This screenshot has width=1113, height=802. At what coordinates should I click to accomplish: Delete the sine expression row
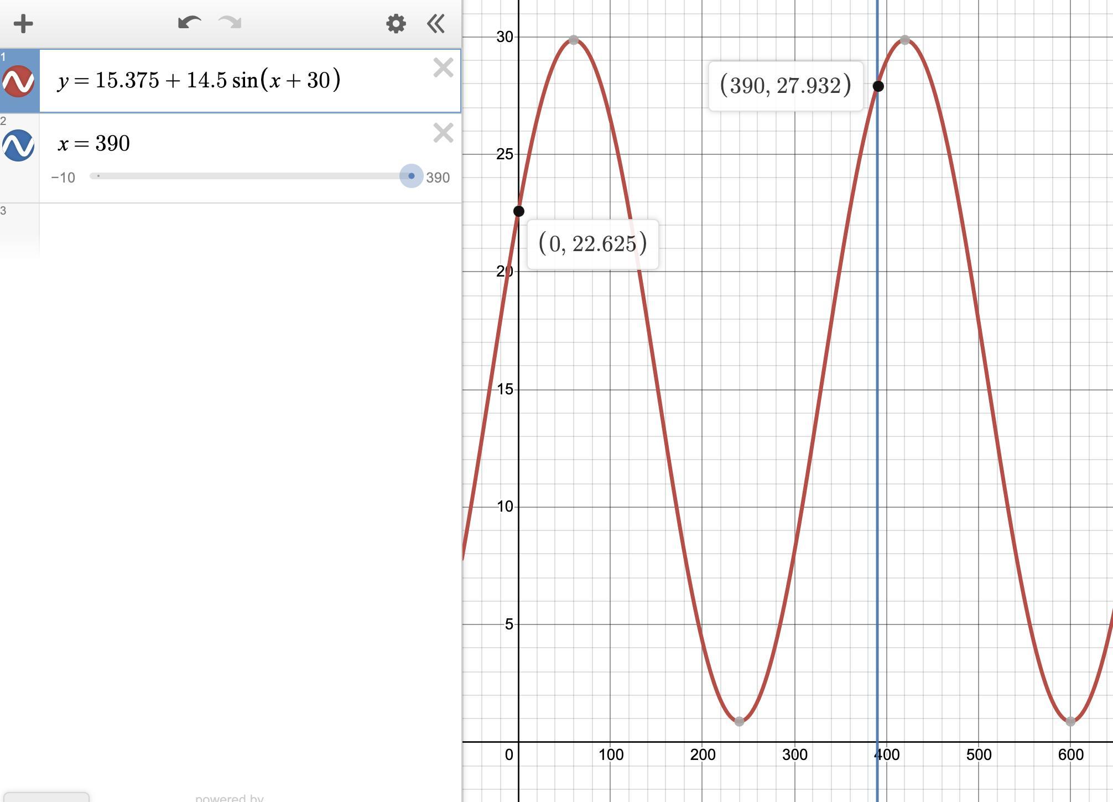coord(443,68)
